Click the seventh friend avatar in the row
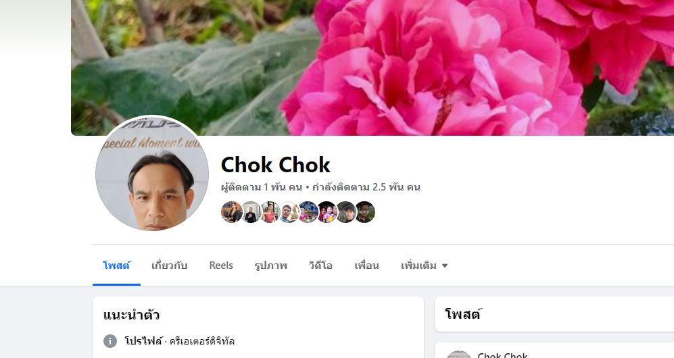This screenshot has width=674, height=358. 346,212
